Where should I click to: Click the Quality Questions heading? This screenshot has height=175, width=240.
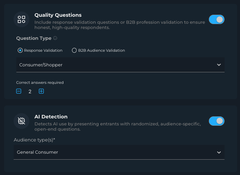point(58,15)
